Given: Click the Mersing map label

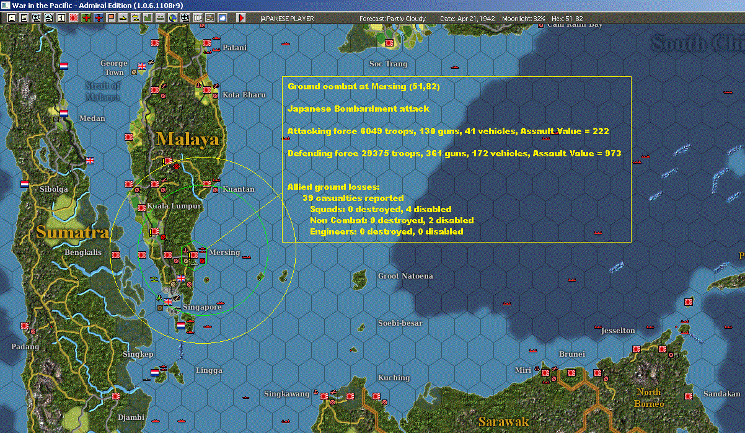Looking at the screenshot, I should click(224, 252).
